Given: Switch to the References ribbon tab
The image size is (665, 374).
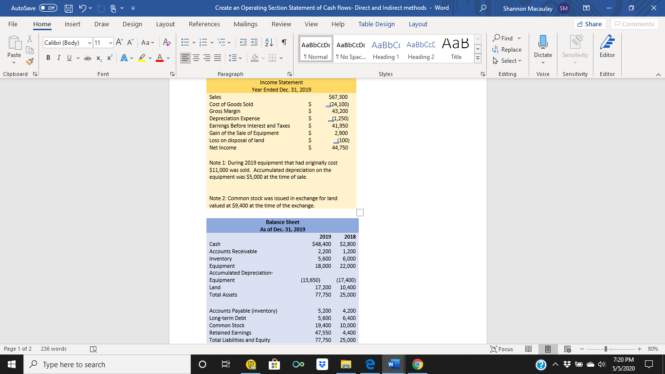Looking at the screenshot, I should (x=204, y=24).
